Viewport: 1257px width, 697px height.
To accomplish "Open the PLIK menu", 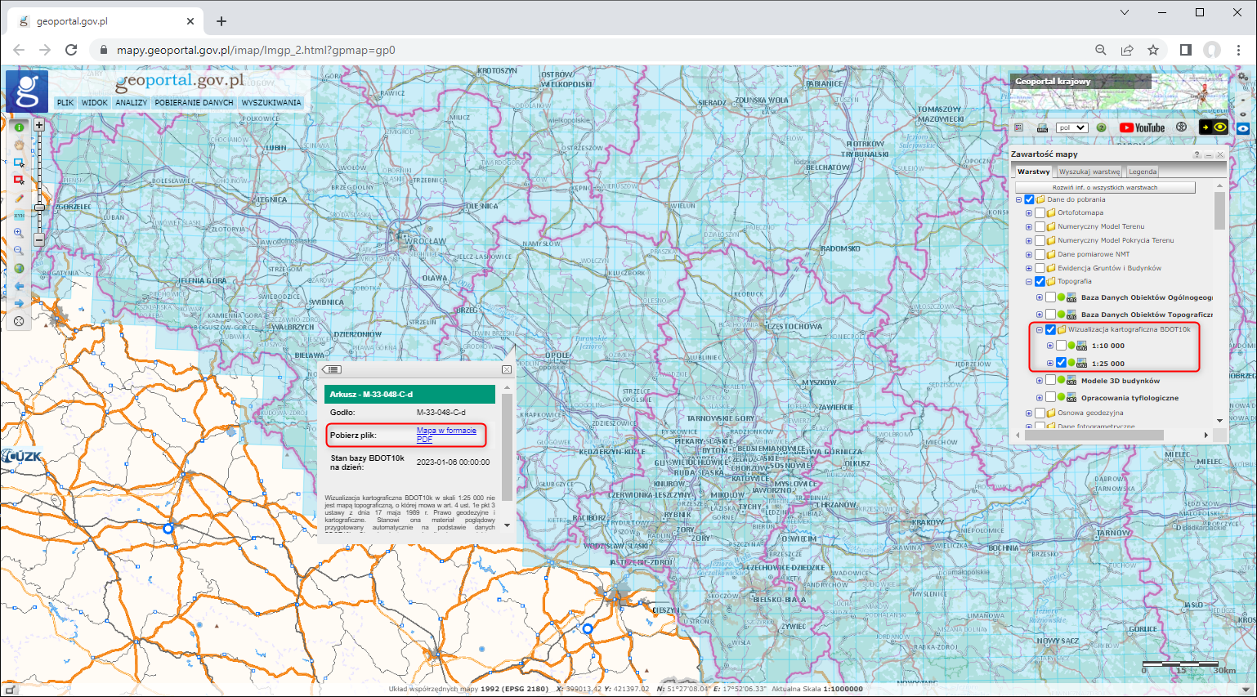I will point(64,102).
